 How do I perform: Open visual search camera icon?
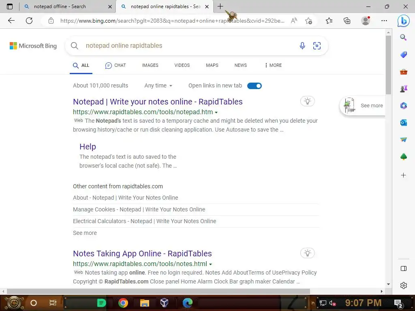[x=317, y=46]
